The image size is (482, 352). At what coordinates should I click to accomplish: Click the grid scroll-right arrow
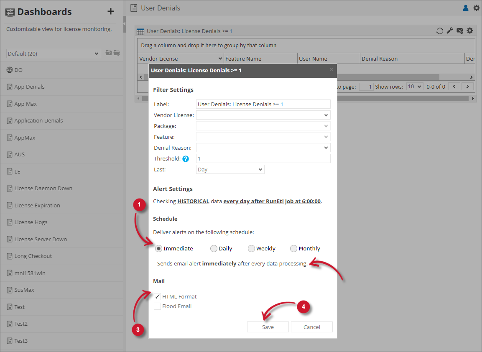(x=471, y=77)
